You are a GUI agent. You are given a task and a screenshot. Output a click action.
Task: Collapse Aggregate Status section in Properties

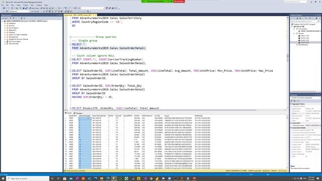291,104
